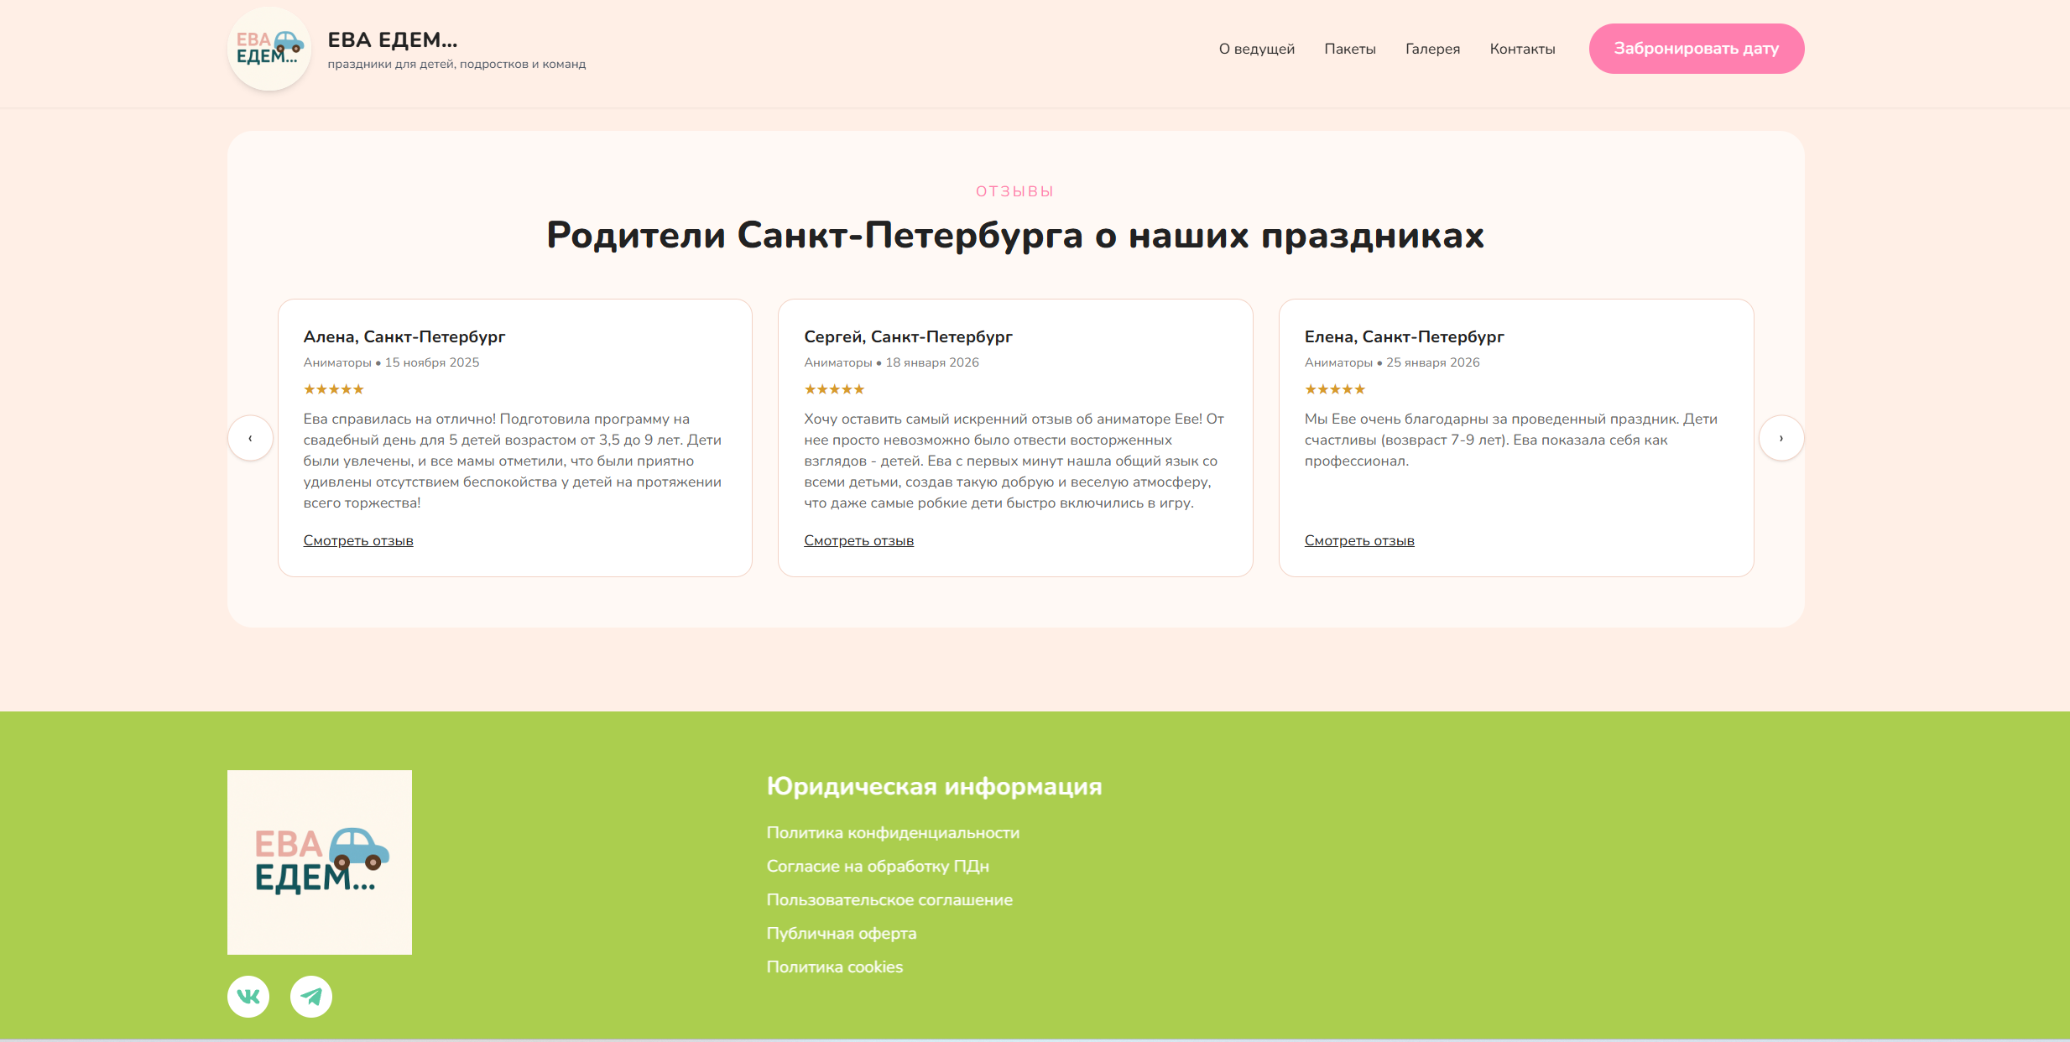Open the Публичная оферта link
The height and width of the screenshot is (1042, 2070).
pos(842,933)
